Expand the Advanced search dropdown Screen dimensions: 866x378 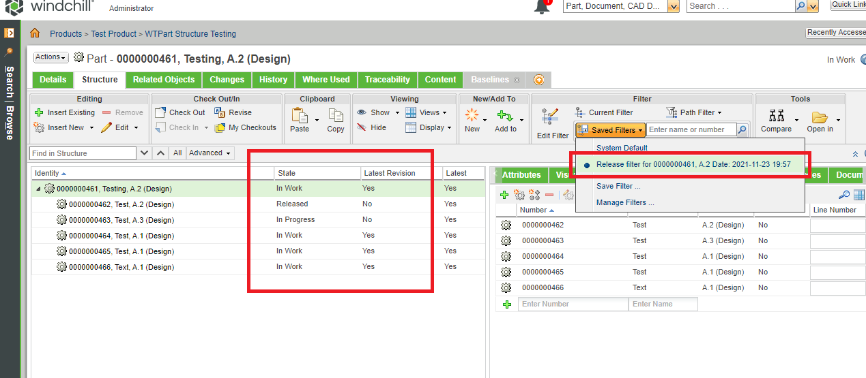(210, 153)
